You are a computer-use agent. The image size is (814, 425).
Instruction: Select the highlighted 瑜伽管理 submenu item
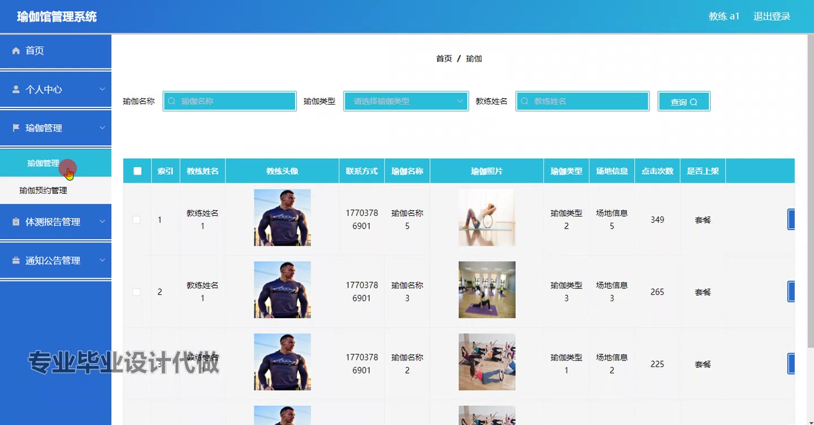click(x=55, y=163)
